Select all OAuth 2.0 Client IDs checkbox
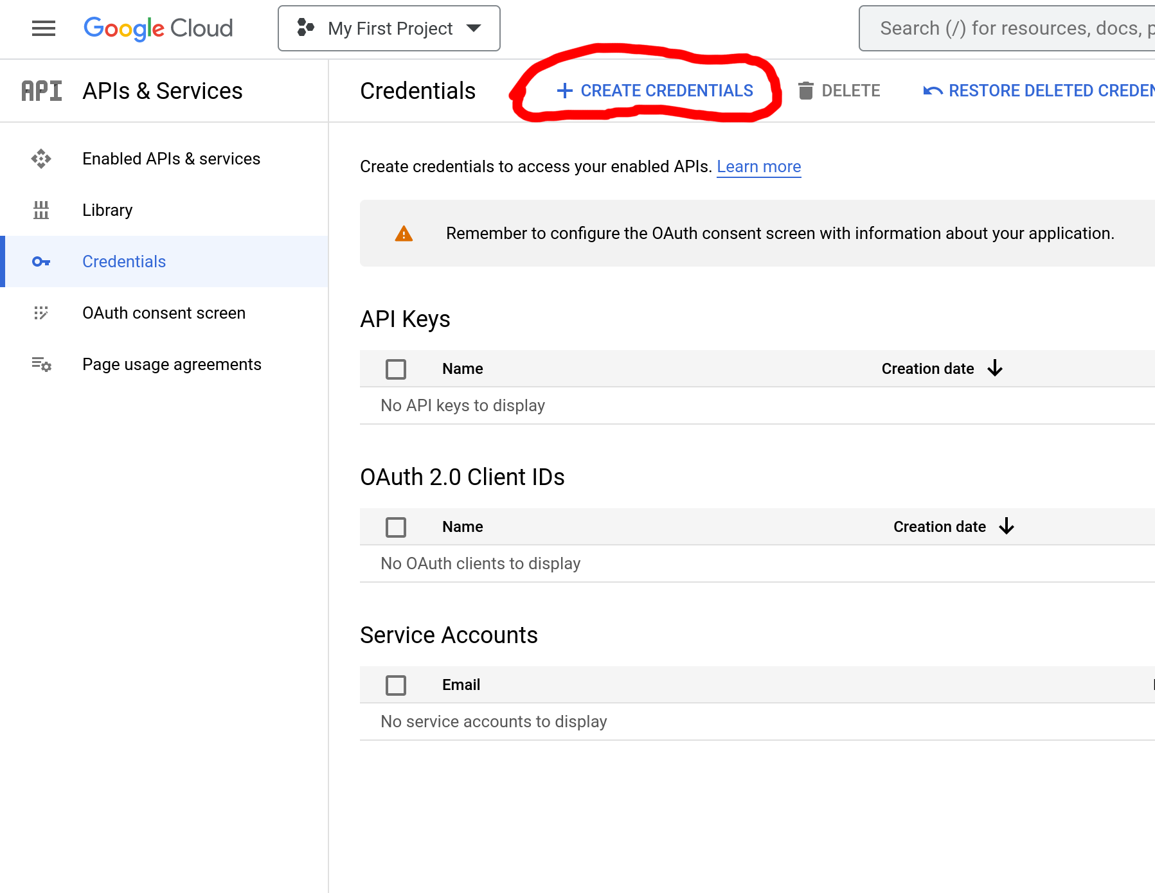 [396, 527]
